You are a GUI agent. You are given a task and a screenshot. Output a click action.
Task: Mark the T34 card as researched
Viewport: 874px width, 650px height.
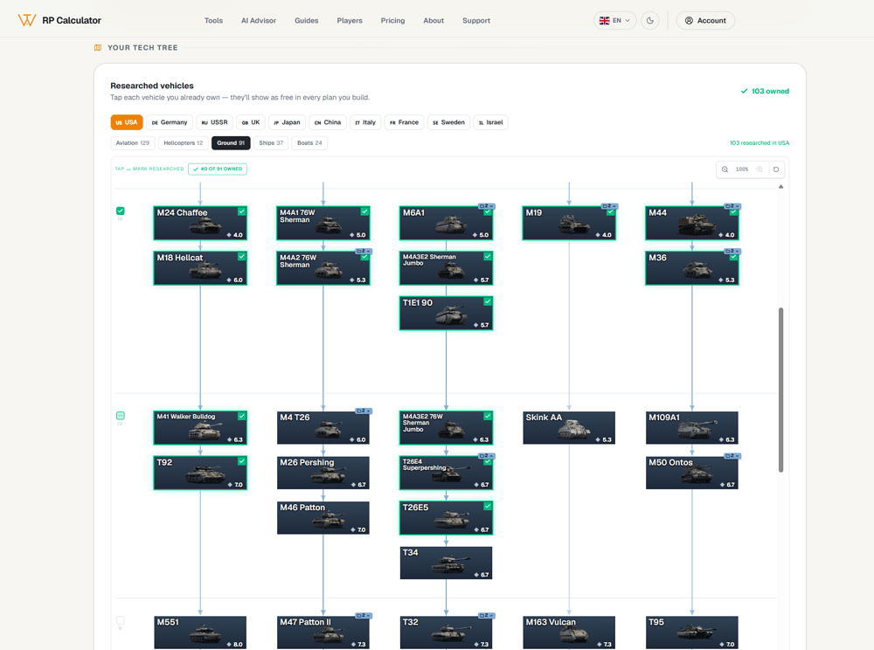[446, 564]
